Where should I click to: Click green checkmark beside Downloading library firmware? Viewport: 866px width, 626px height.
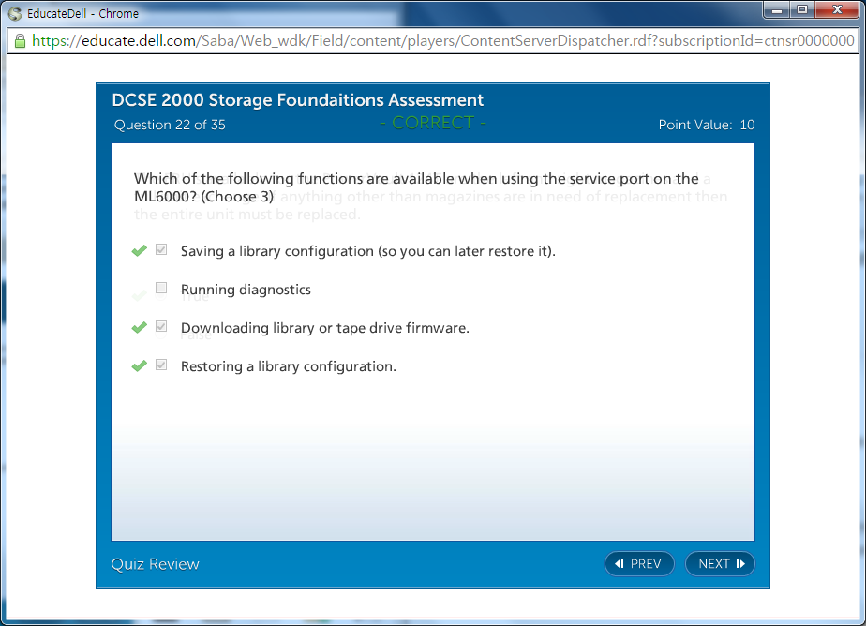(x=139, y=328)
